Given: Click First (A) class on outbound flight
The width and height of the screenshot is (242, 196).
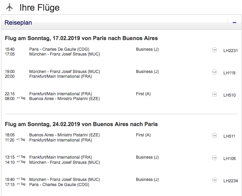Looking at the screenshot, I should click(143, 94).
